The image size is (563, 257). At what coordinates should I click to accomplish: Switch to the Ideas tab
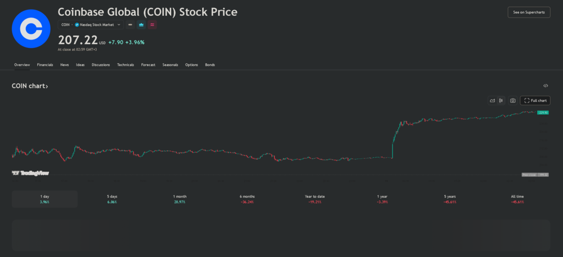[x=81, y=65]
